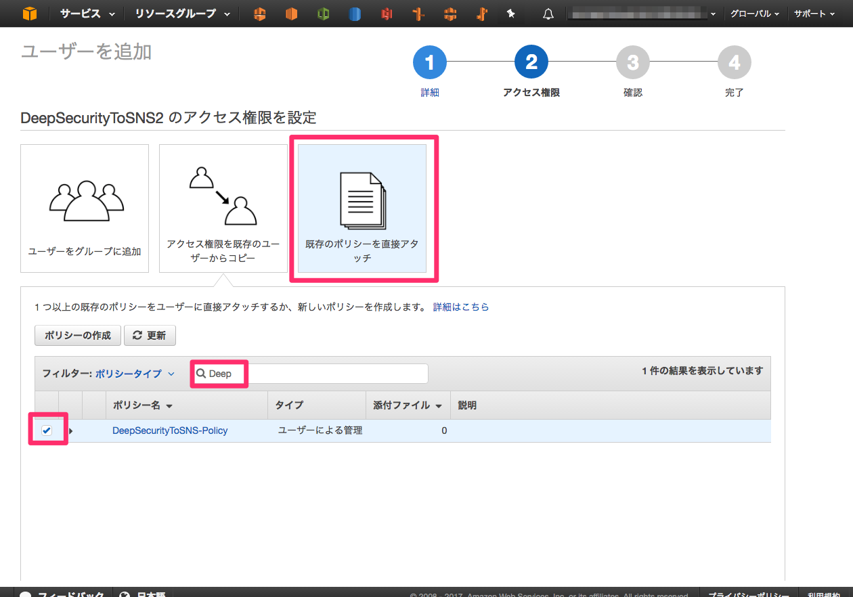Check the DeepSecurityToSNS-Policy row checkbox
Viewport: 853px width, 597px height.
[45, 430]
